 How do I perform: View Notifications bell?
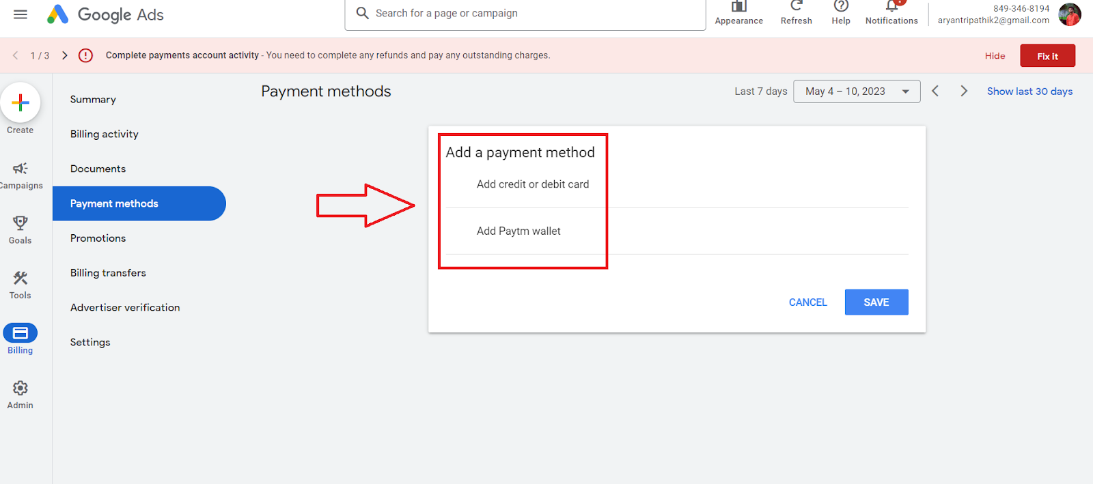pos(891,13)
